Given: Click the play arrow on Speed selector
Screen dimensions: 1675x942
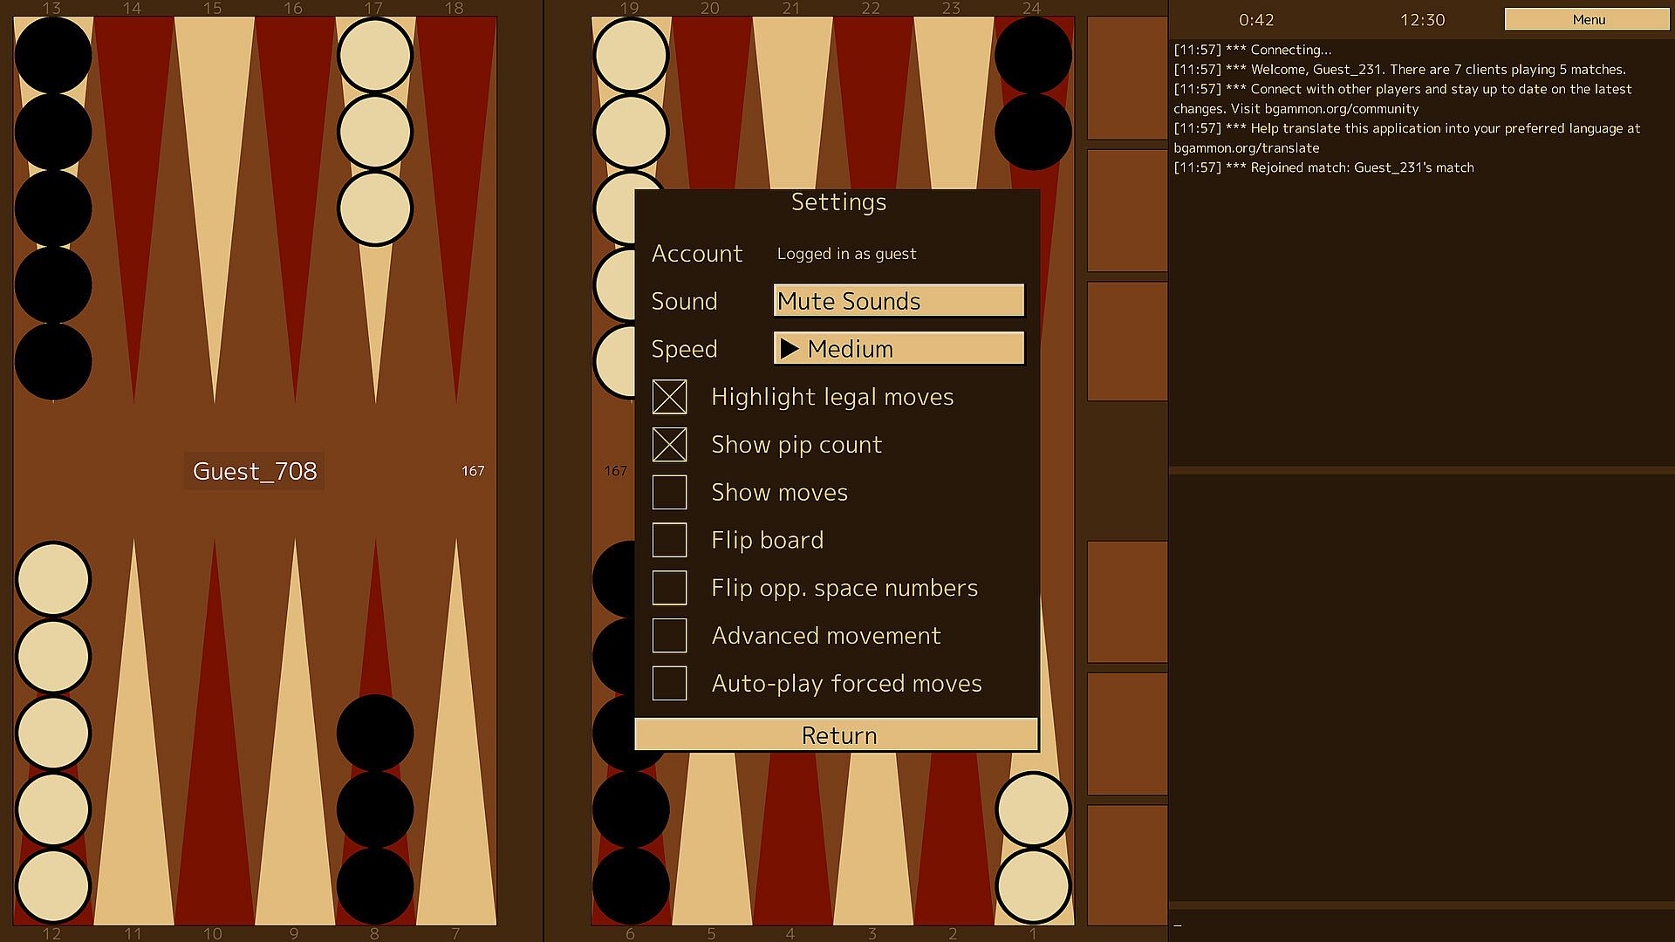Looking at the screenshot, I should 790,349.
